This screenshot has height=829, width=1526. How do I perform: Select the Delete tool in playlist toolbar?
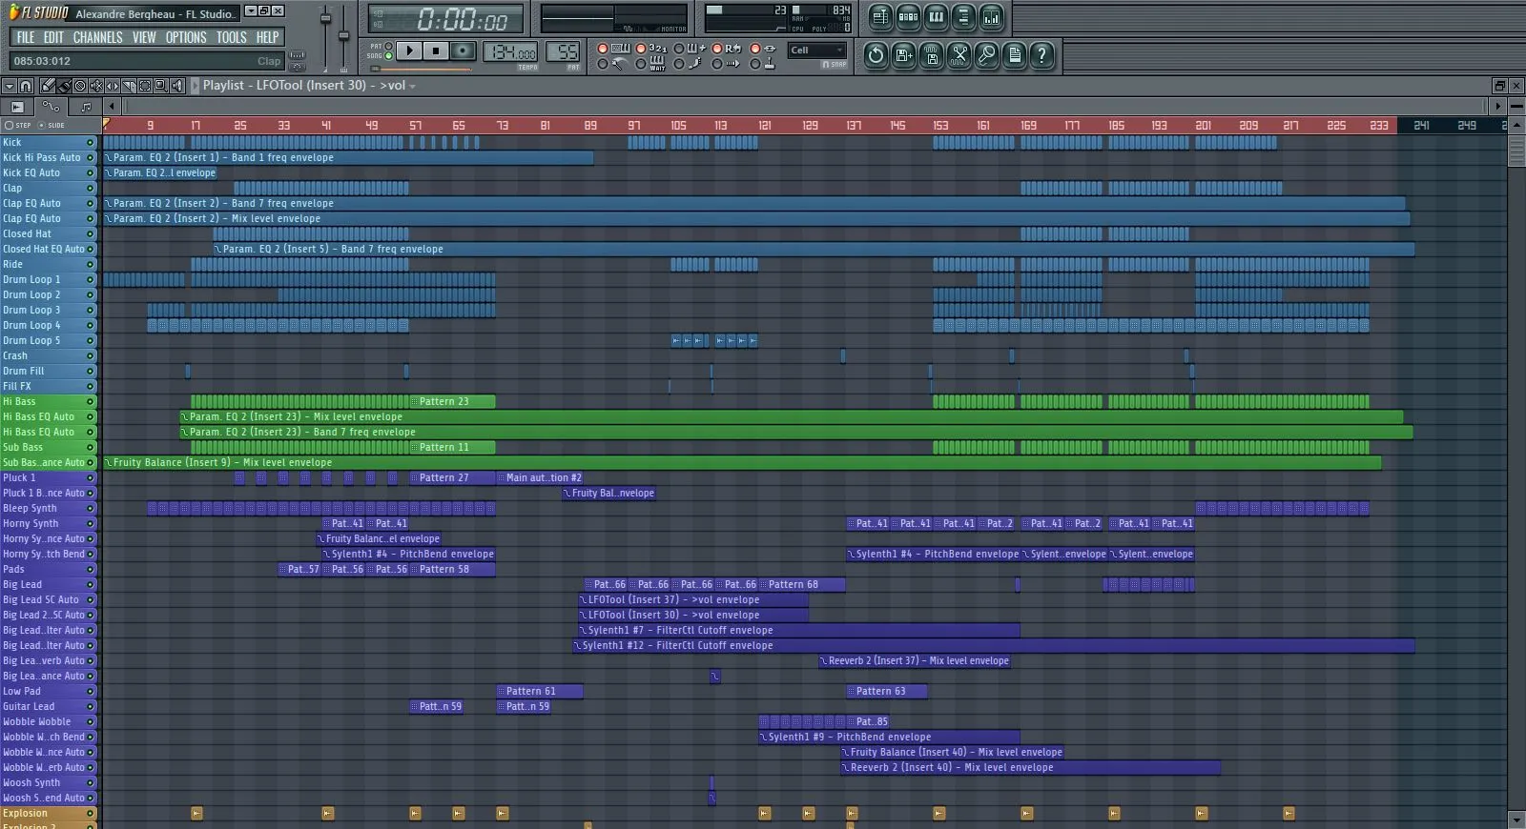(x=80, y=86)
